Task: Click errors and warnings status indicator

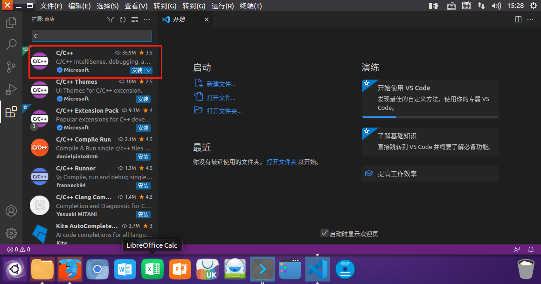Action: pos(19,250)
